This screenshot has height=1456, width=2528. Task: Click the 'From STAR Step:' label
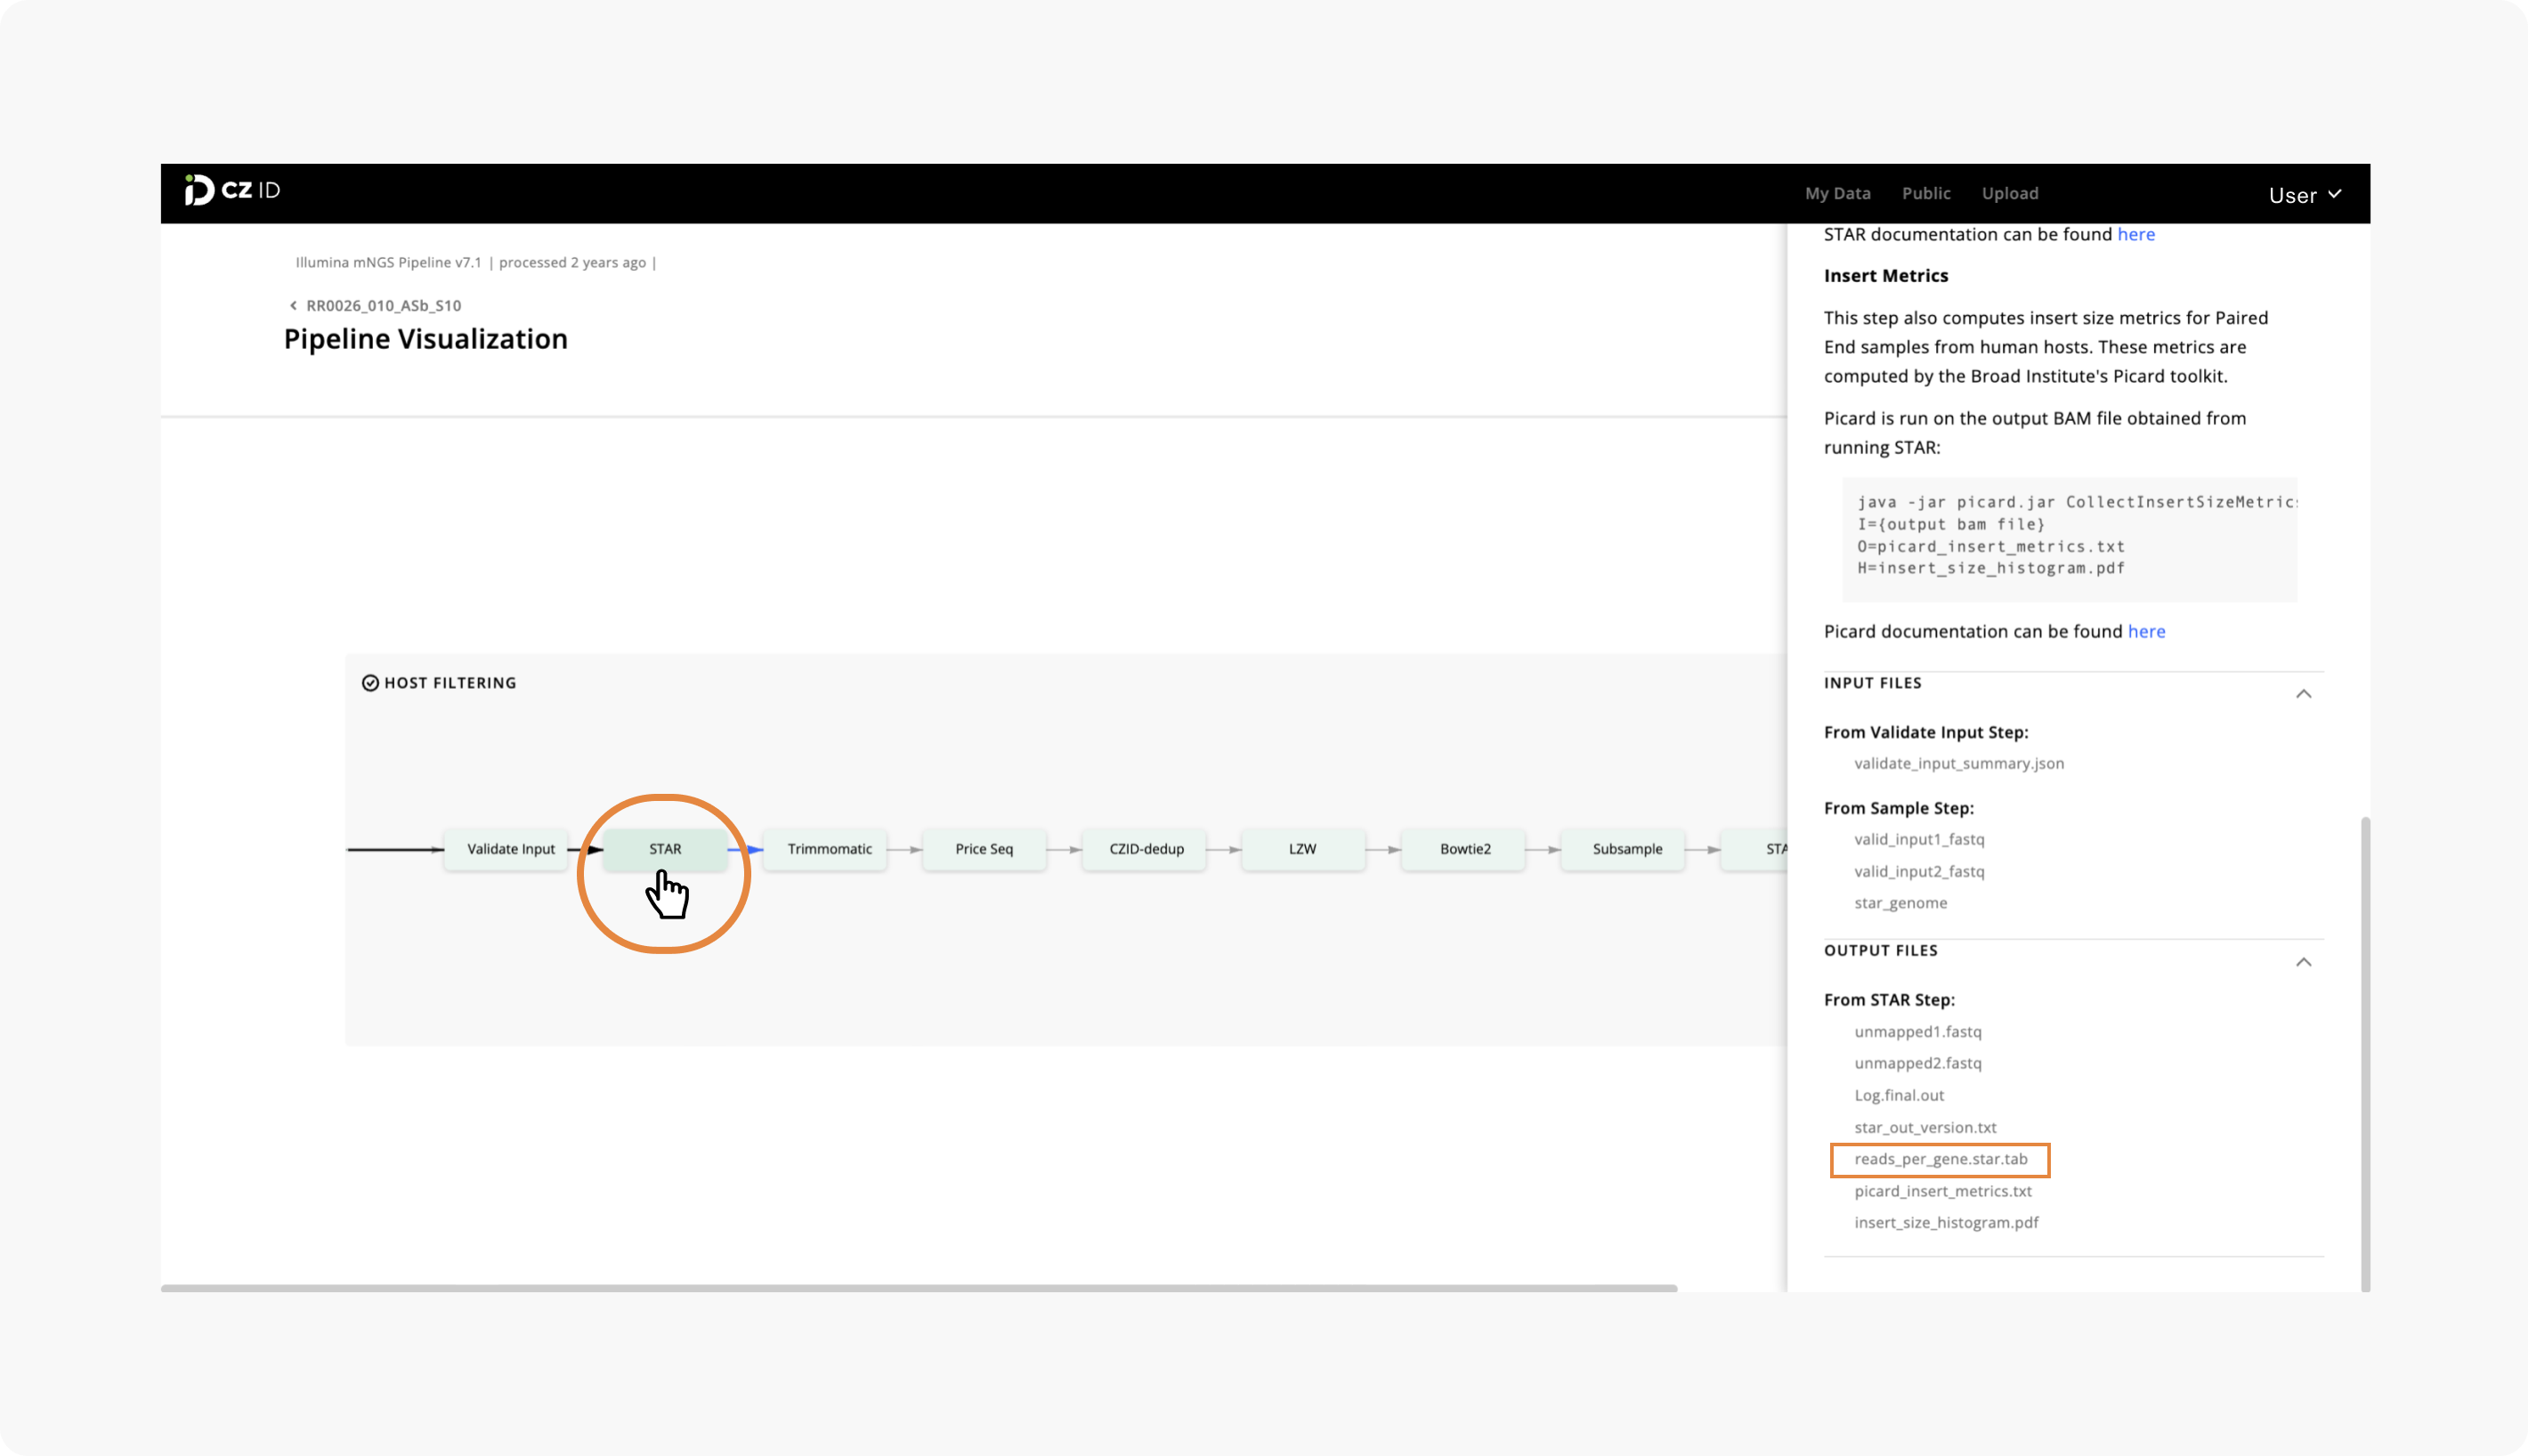pyautogui.click(x=1888, y=1000)
